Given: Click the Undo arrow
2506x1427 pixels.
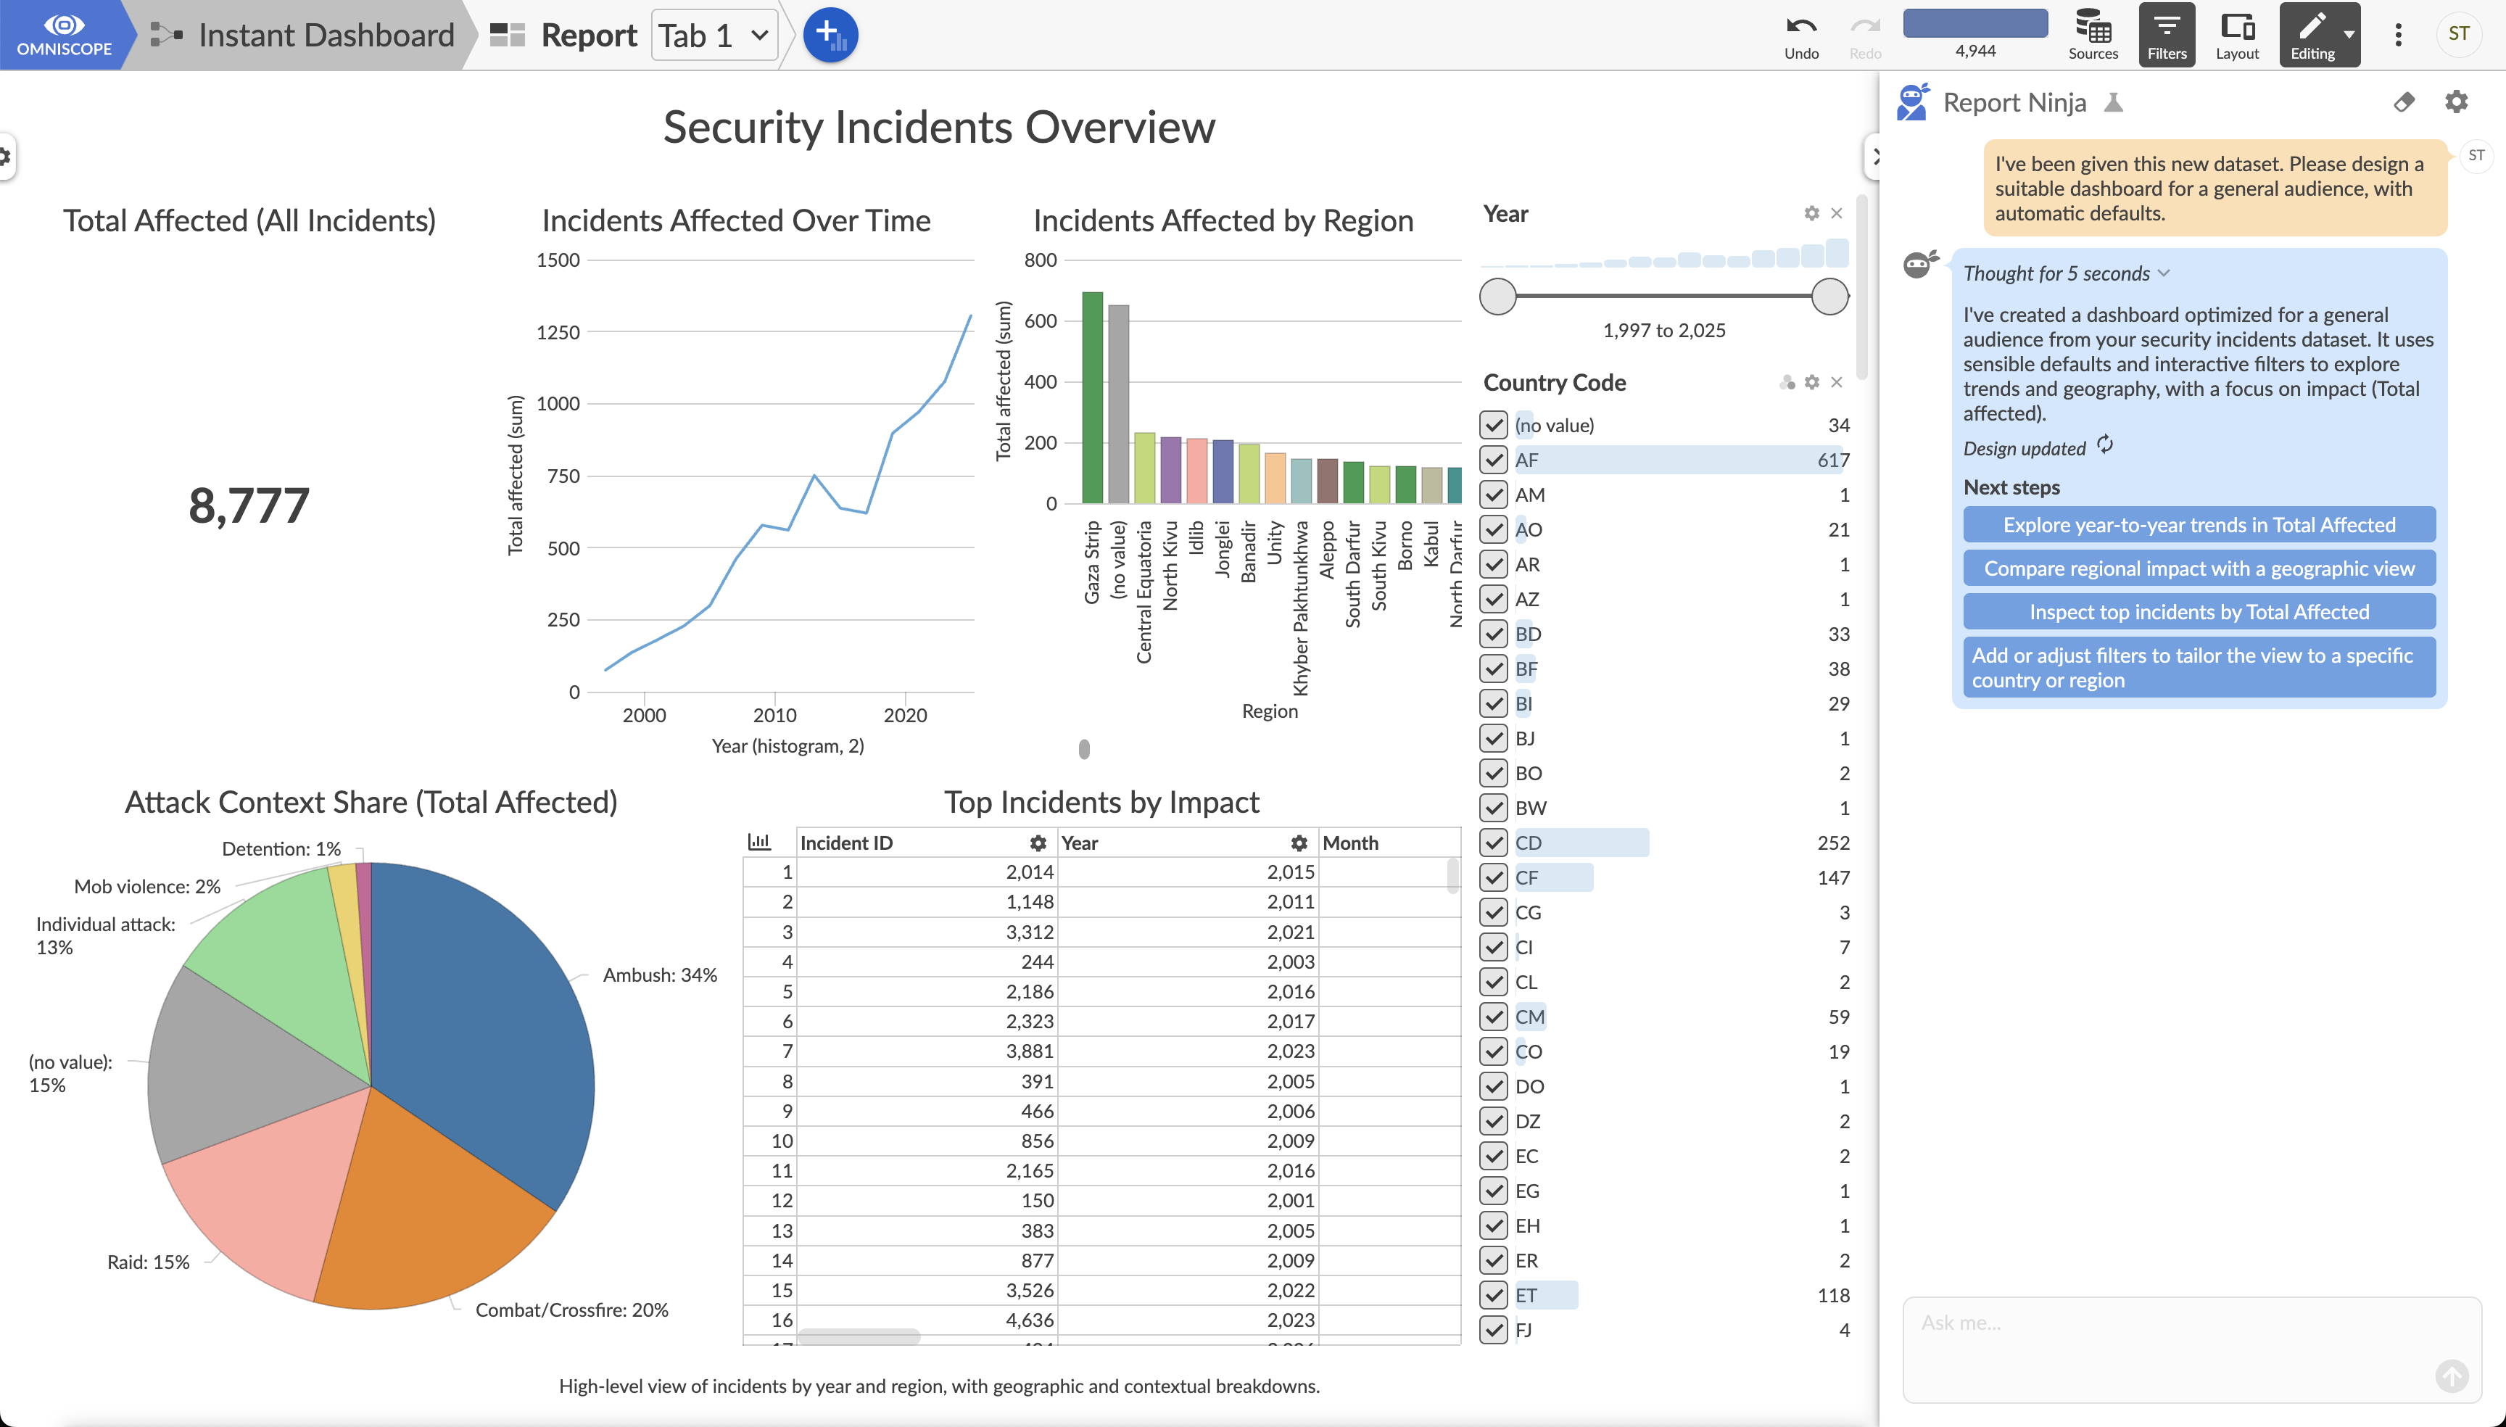Looking at the screenshot, I should click(x=1800, y=36).
